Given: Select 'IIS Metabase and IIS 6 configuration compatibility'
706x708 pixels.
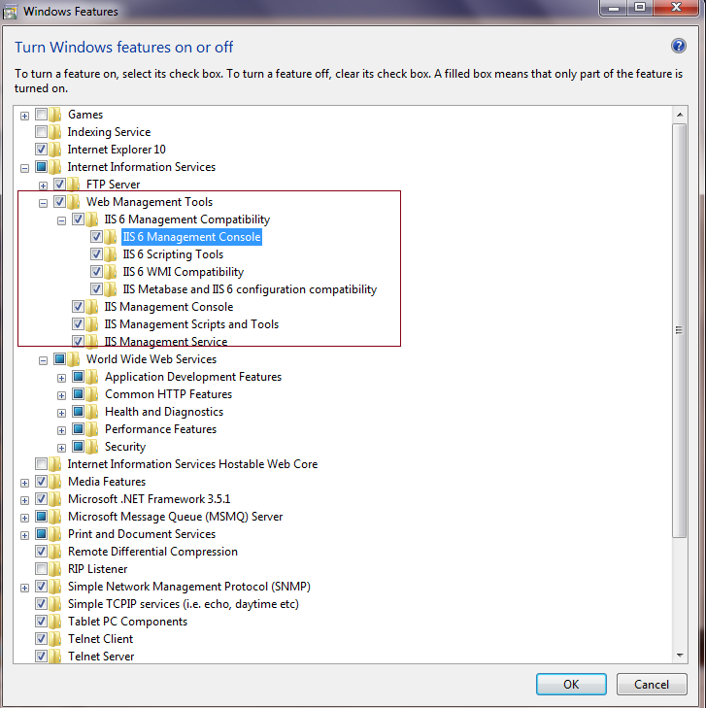Looking at the screenshot, I should coord(250,289).
